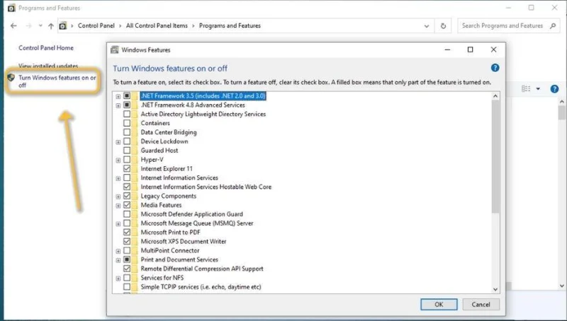The height and width of the screenshot is (321, 567).
Task: Click Turn Windows features on or off link
Action: coord(57,81)
